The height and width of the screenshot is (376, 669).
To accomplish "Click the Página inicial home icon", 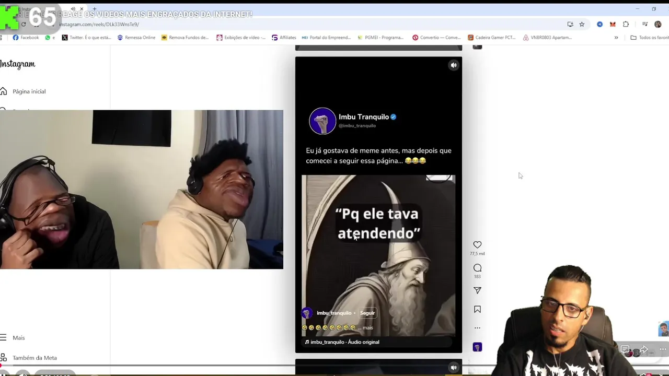I will (3, 91).
